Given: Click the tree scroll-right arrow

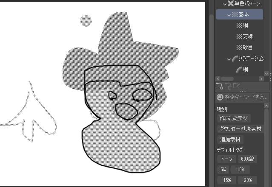Looking at the screenshot, I should [261, 79].
